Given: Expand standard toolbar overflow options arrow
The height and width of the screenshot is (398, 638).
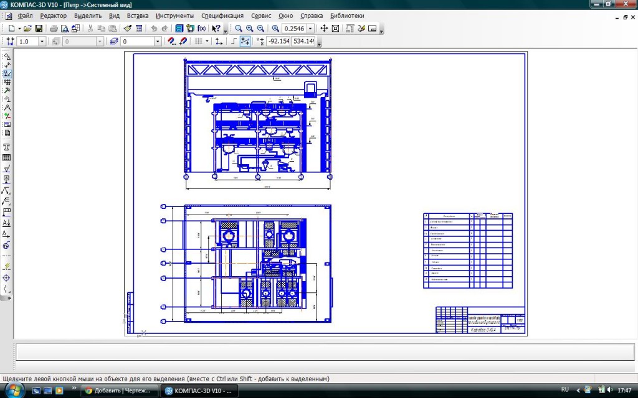Looking at the screenshot, I should point(226,30).
